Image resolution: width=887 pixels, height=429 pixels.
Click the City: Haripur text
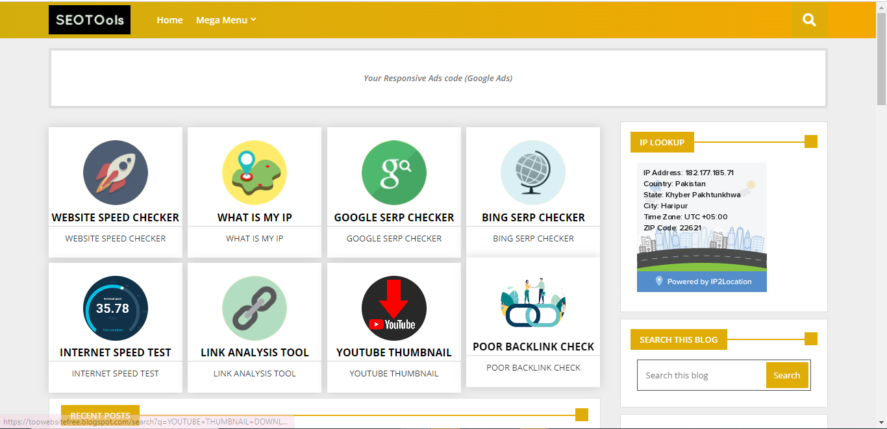(666, 206)
